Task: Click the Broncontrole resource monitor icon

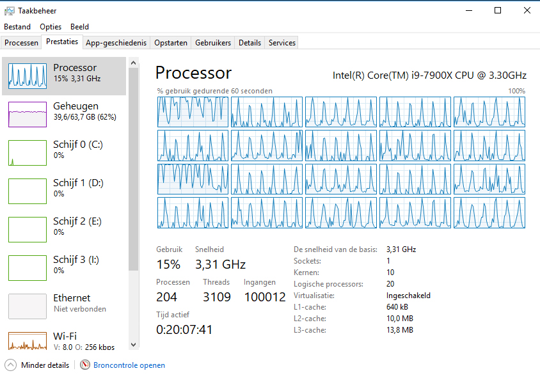Action: [x=86, y=365]
